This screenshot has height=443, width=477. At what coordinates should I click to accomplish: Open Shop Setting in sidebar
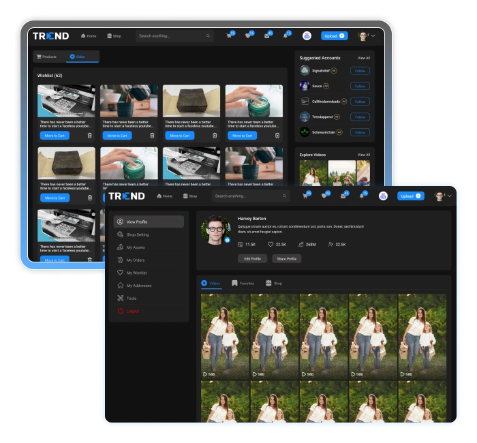coord(149,234)
